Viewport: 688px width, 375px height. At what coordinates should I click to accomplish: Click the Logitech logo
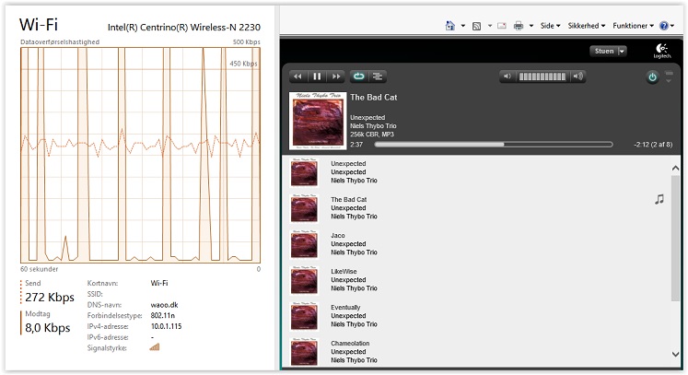pyautogui.click(x=661, y=51)
